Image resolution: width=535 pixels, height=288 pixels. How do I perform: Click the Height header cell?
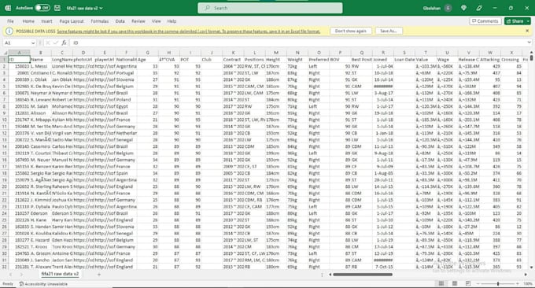pos(275,59)
